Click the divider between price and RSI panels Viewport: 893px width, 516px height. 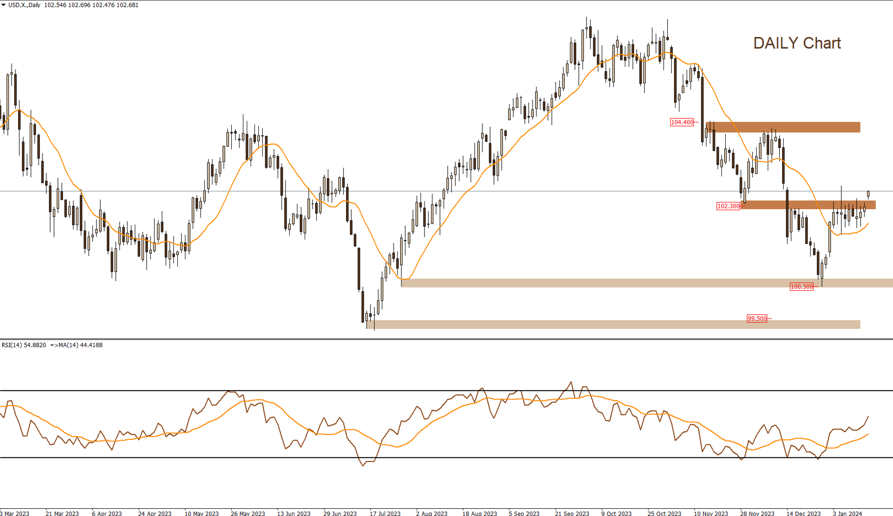point(446,339)
